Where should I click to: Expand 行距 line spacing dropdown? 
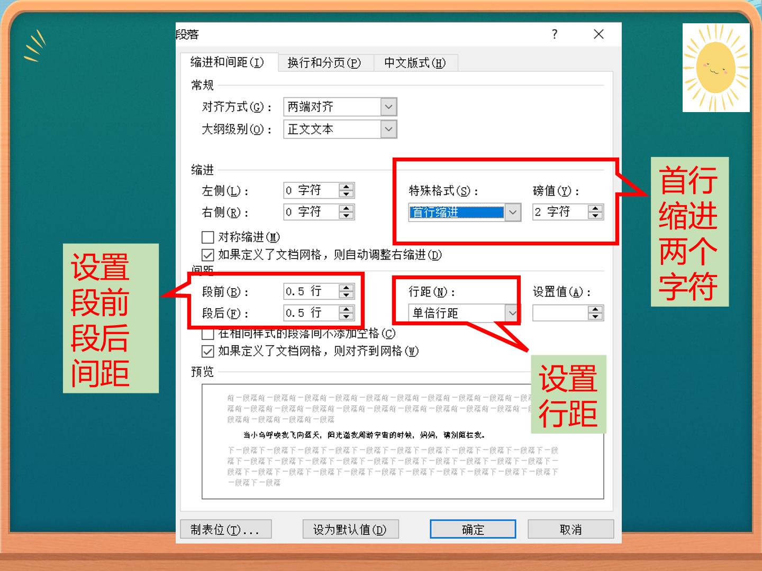coord(512,313)
